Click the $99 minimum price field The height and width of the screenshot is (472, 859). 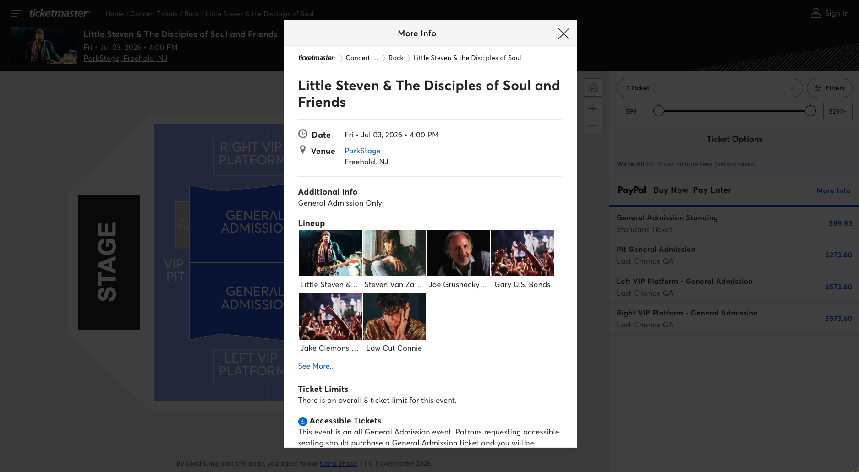tap(631, 111)
